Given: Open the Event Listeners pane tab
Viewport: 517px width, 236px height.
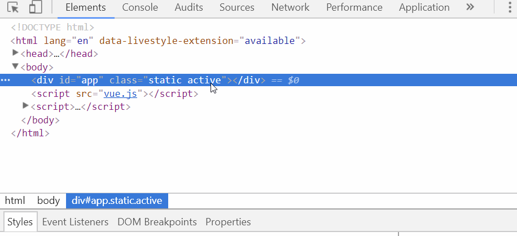Looking at the screenshot, I should click(x=75, y=222).
